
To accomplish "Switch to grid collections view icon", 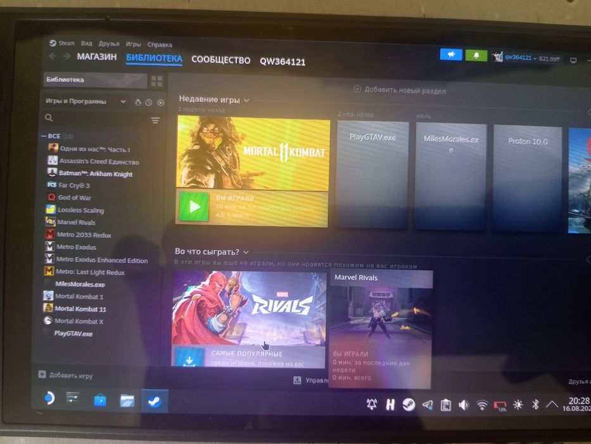I will (156, 81).
